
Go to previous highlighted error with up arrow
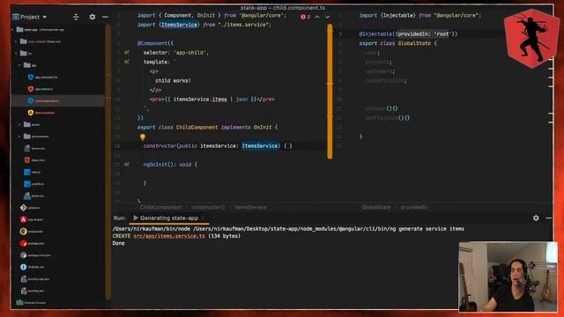[x=317, y=17]
